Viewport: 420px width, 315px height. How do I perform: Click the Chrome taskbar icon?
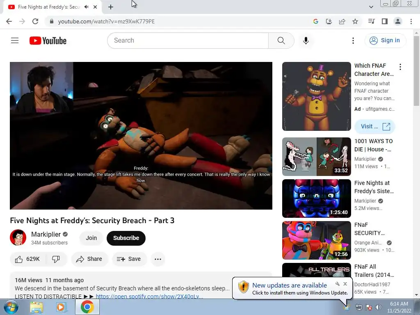(87, 307)
